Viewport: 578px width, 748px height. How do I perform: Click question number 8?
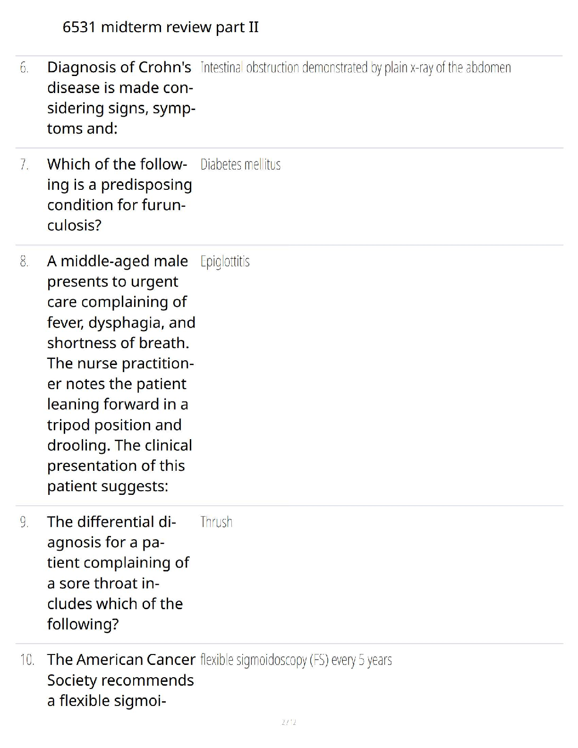(24, 262)
